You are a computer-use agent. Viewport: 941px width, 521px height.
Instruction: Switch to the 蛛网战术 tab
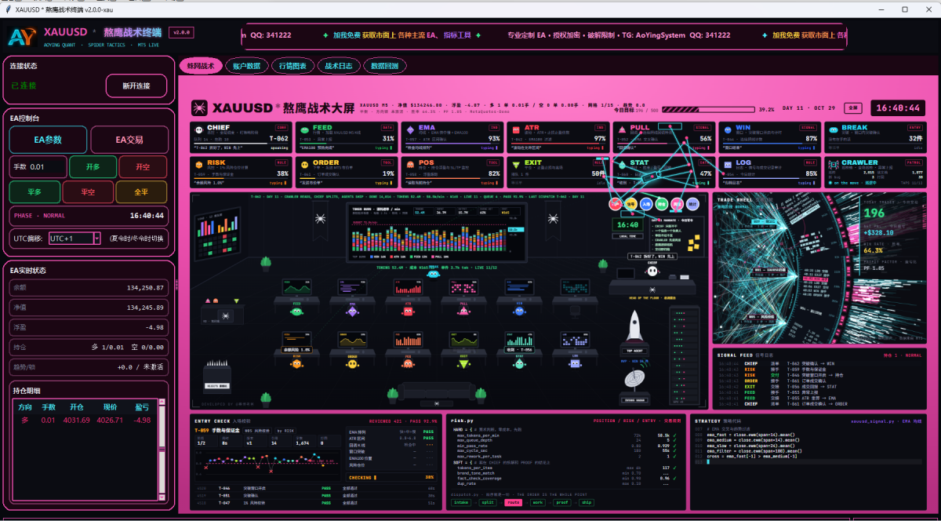(201, 66)
